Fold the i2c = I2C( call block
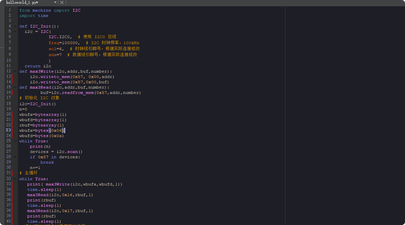Screen dimensions: 405x225 (x=15, y=32)
